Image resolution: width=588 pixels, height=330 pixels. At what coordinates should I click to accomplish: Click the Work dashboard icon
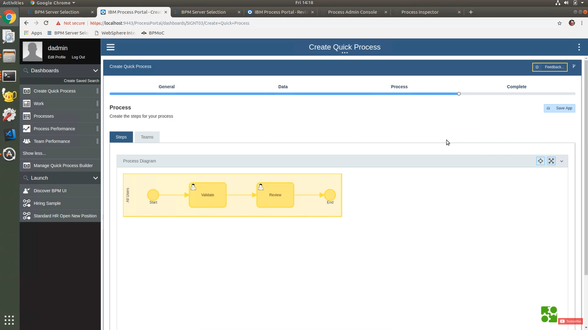[27, 104]
